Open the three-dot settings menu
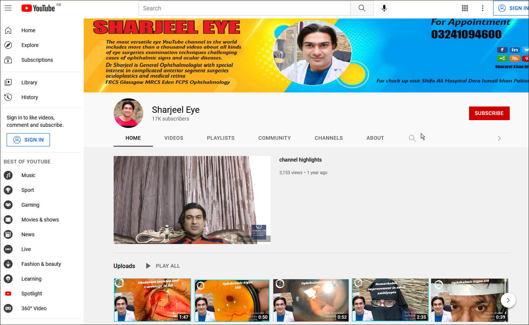Image resolution: width=529 pixels, height=325 pixels. 483,8
